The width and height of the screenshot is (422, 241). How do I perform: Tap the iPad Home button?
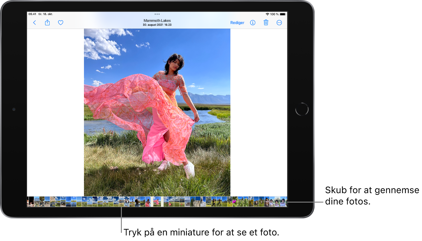(302, 109)
